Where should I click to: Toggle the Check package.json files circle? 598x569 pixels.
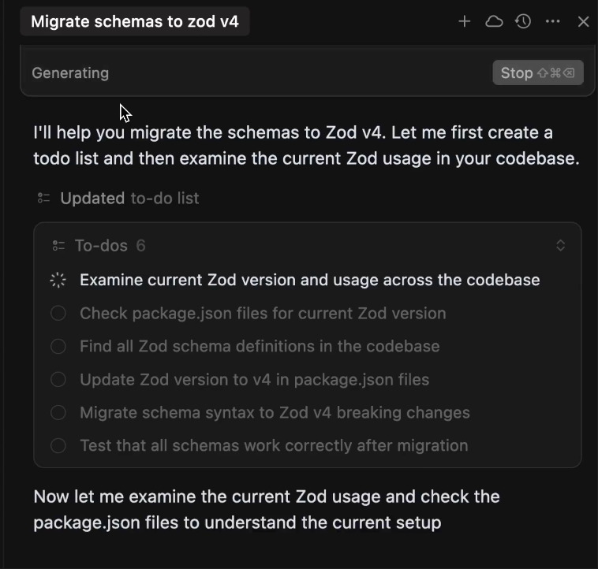tap(58, 313)
